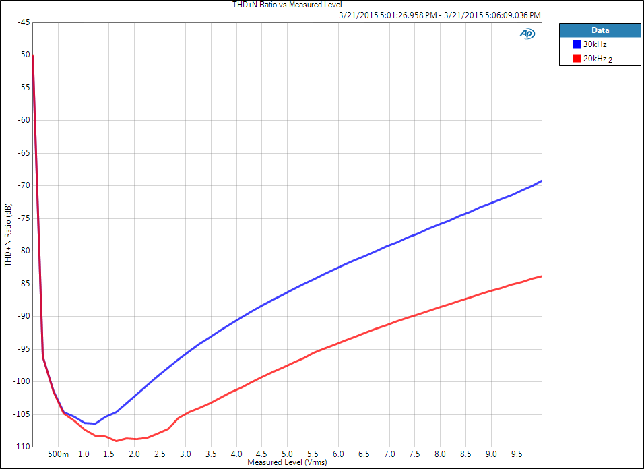644x469 pixels.
Task: Click the AP logo icon on the graph
Action: (x=527, y=34)
